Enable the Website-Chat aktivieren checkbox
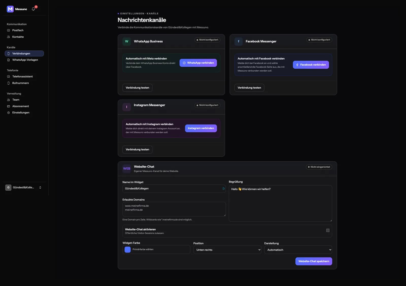The height and width of the screenshot is (286, 406). click(x=328, y=230)
